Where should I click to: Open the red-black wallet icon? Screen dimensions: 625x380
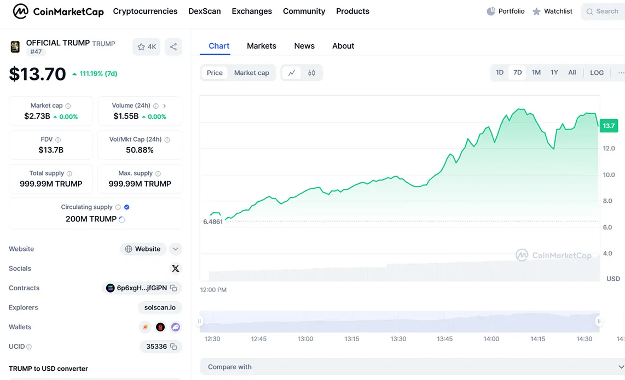(160, 327)
